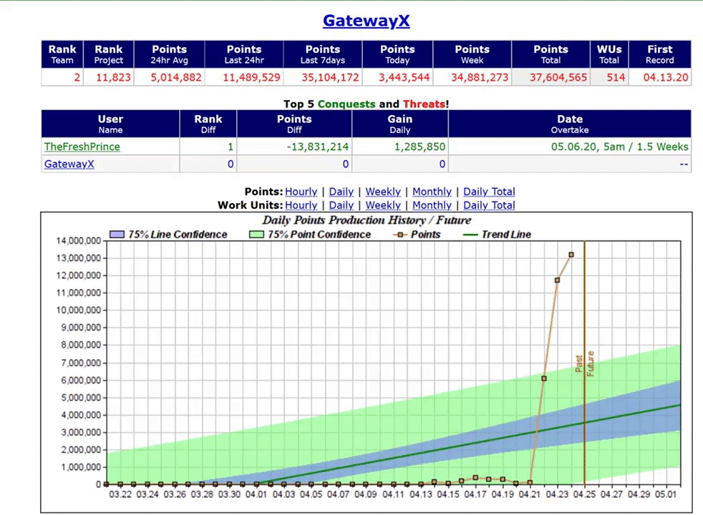Show Work Units Daily Total chart
703x515 pixels.
tap(489, 205)
